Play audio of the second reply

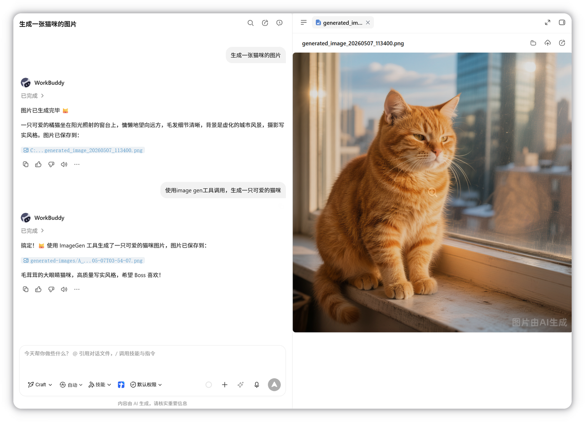(64, 289)
